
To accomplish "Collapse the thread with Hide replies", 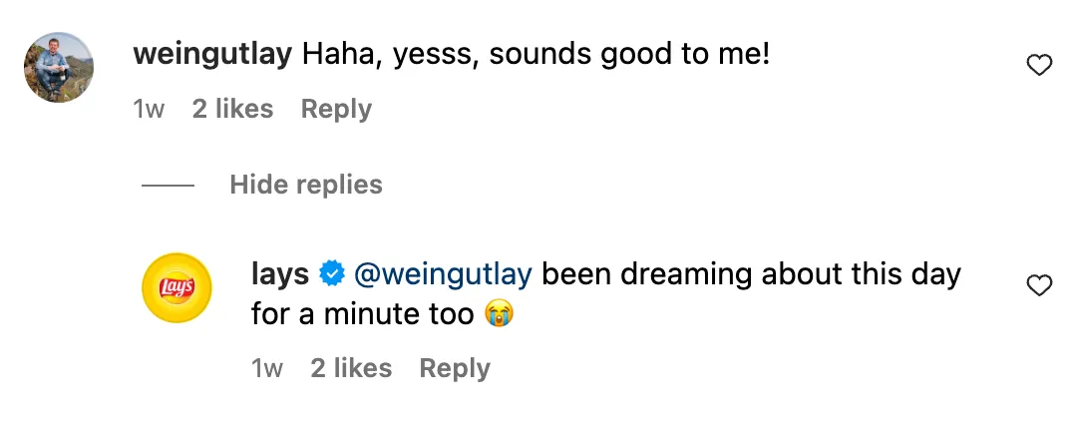I will pyautogui.click(x=306, y=185).
